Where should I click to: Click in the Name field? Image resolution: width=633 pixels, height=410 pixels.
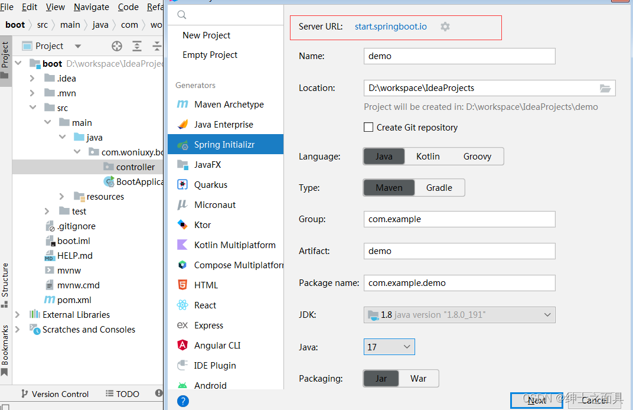[x=459, y=56]
